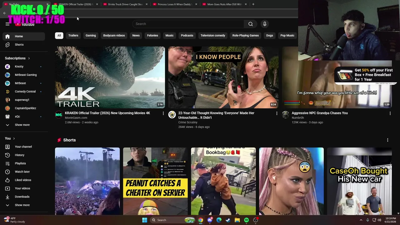
Task: Open Shorts section more options menu
Action: 387,140
